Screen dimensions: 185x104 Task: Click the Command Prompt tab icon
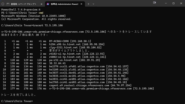(8, 4)
